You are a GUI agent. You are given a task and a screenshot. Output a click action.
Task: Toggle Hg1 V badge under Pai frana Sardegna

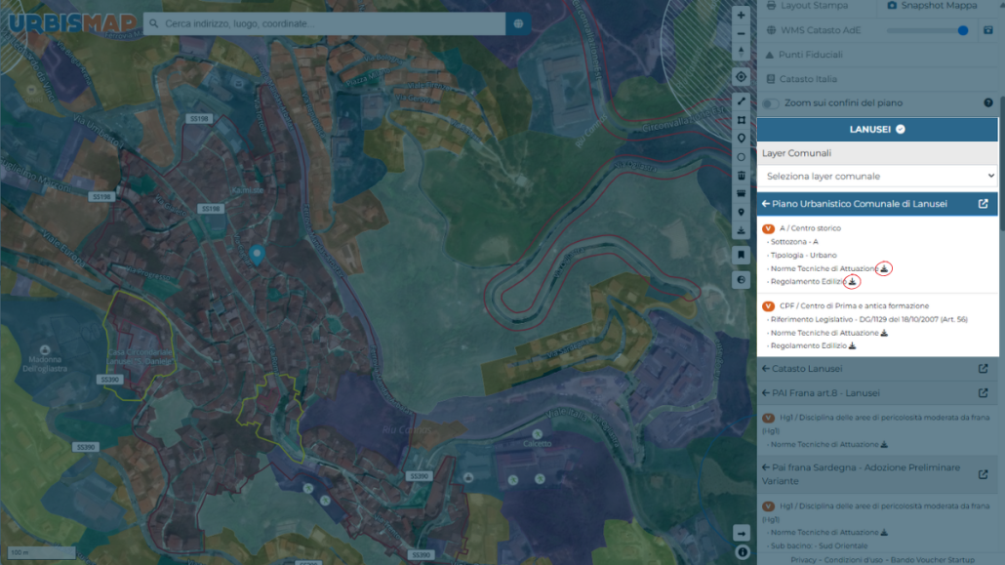click(x=768, y=506)
